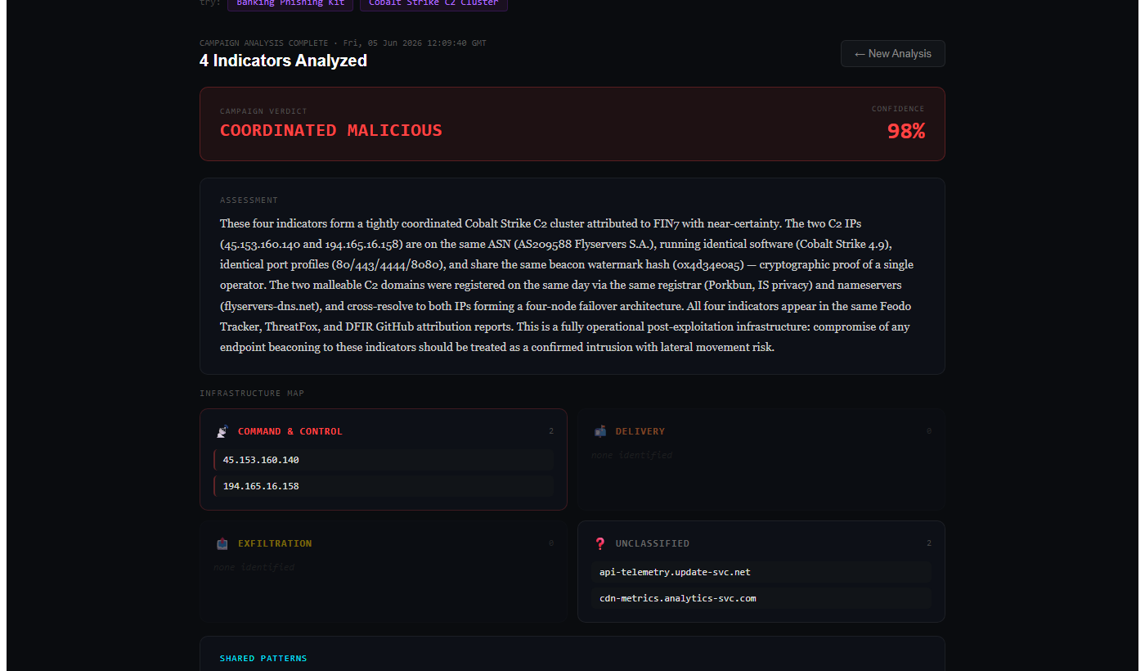
Task: Click the New Analysis button
Action: click(x=892, y=53)
